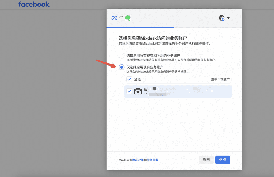
Task: Click the user profile avatar
Action: point(222,18)
